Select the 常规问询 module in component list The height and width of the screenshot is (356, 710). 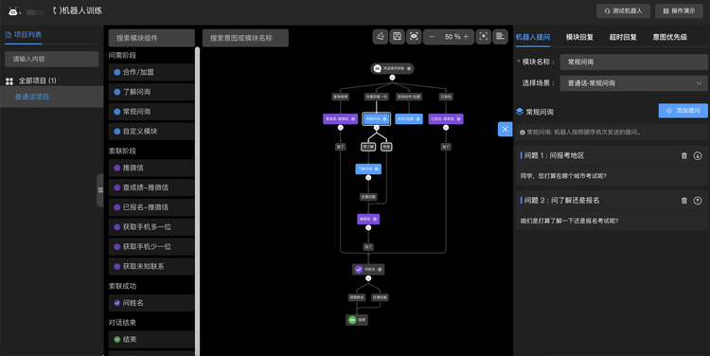[x=151, y=112]
